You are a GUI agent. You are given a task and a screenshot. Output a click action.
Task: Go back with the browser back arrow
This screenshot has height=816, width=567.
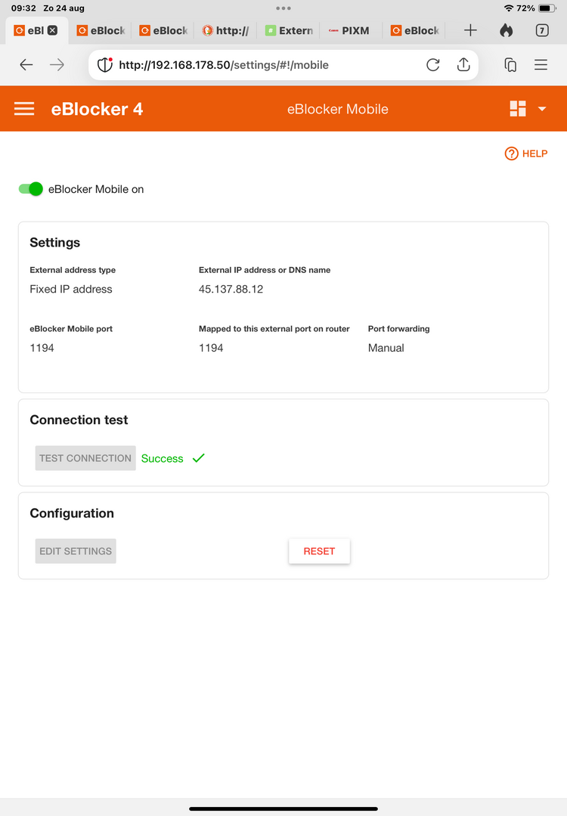pyautogui.click(x=26, y=64)
